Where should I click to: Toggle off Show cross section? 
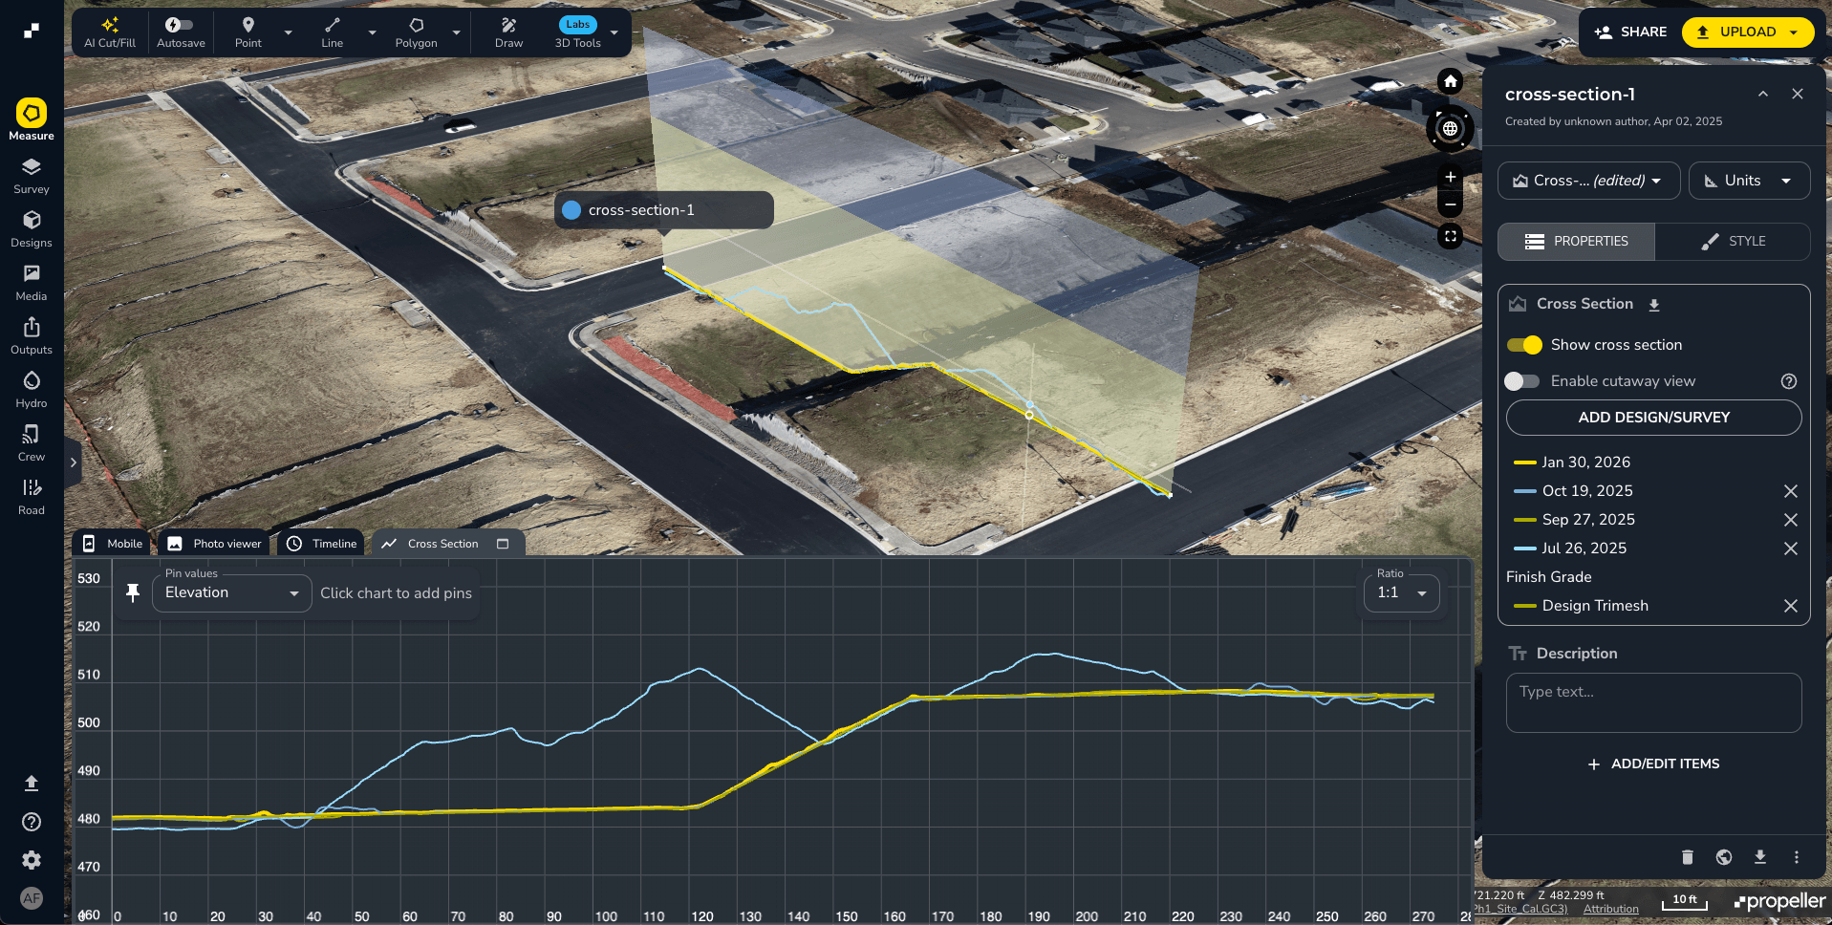pos(1524,345)
